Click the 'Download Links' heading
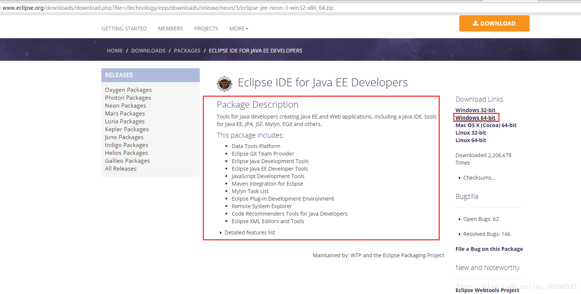581x294 pixels. pyautogui.click(x=479, y=99)
